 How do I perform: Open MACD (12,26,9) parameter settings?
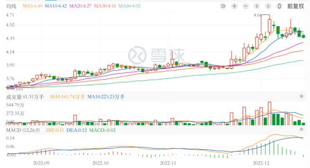[22, 131]
